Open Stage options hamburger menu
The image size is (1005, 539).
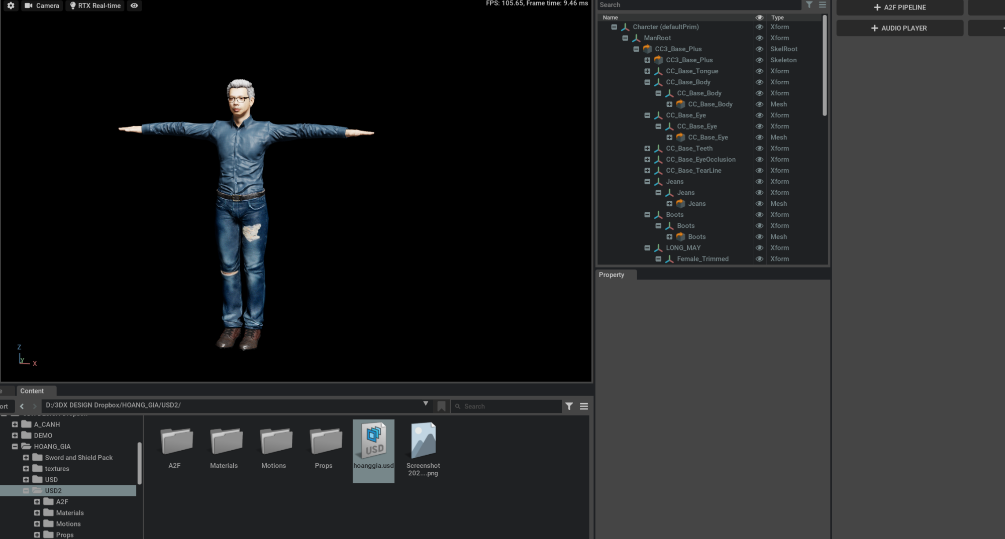(823, 5)
